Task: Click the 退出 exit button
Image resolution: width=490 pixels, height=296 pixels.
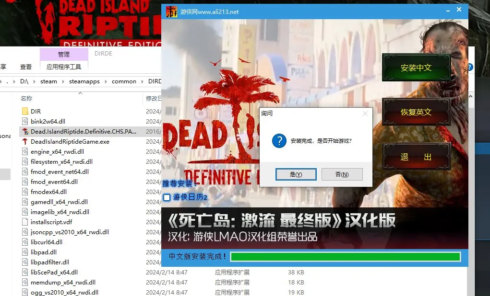Action: click(x=416, y=157)
